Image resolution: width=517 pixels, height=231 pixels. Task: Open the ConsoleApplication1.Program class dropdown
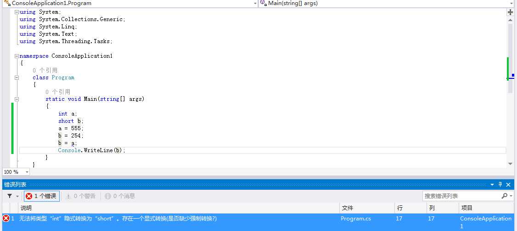point(255,3)
